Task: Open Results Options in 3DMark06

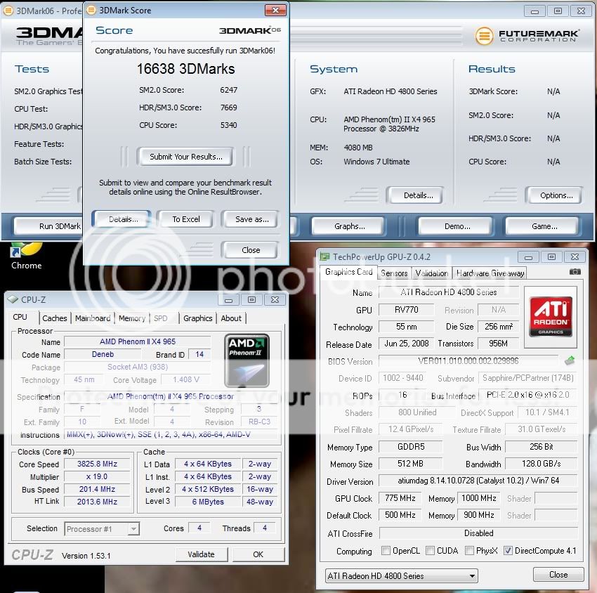Action: [556, 195]
